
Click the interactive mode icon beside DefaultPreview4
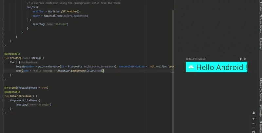click(241, 59)
